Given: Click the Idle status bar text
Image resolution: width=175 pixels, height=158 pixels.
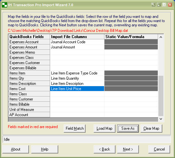Looking at the screenshot, I should coord(7,139).
